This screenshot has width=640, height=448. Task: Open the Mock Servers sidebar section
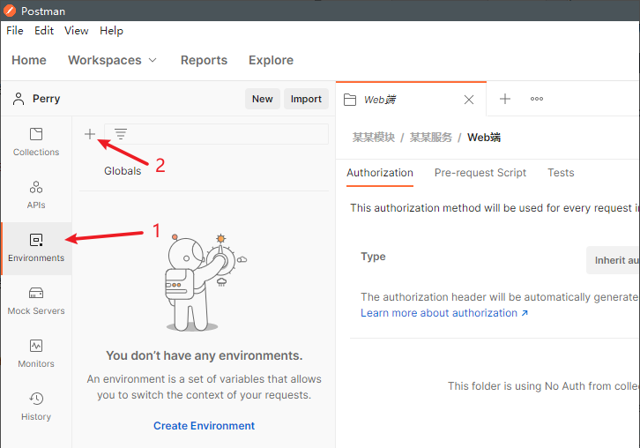(36, 301)
